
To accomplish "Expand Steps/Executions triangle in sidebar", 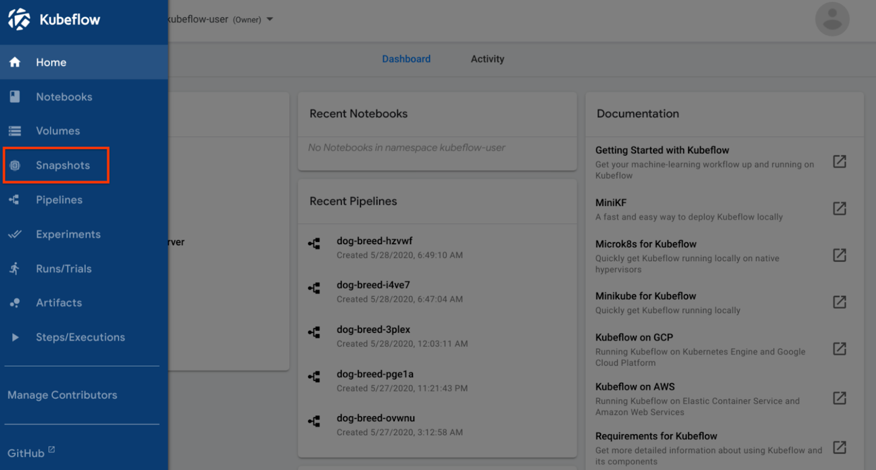I will pyautogui.click(x=15, y=337).
